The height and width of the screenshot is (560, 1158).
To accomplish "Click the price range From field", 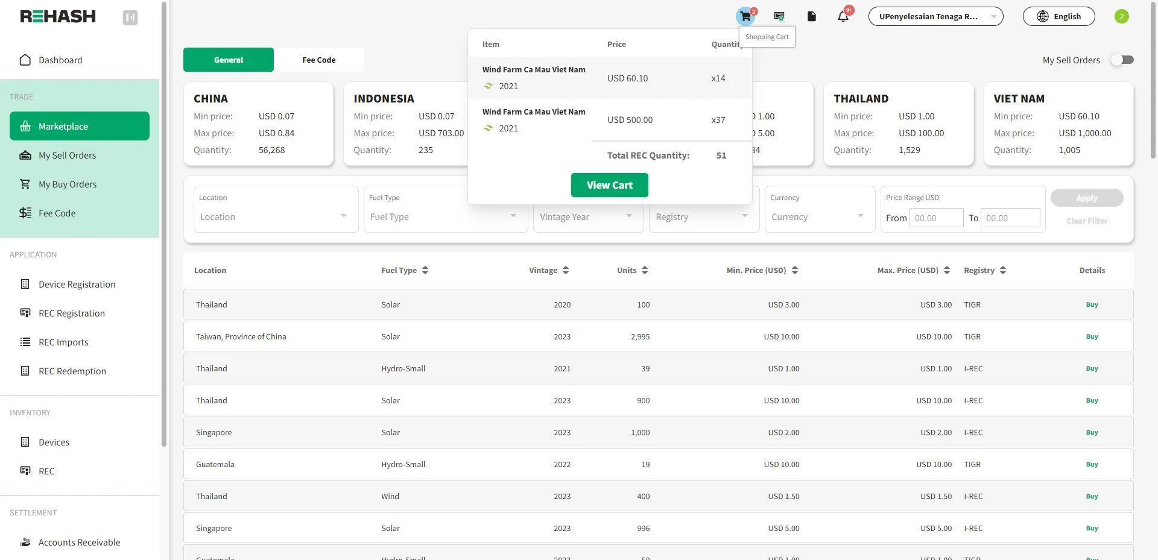I will click(936, 218).
